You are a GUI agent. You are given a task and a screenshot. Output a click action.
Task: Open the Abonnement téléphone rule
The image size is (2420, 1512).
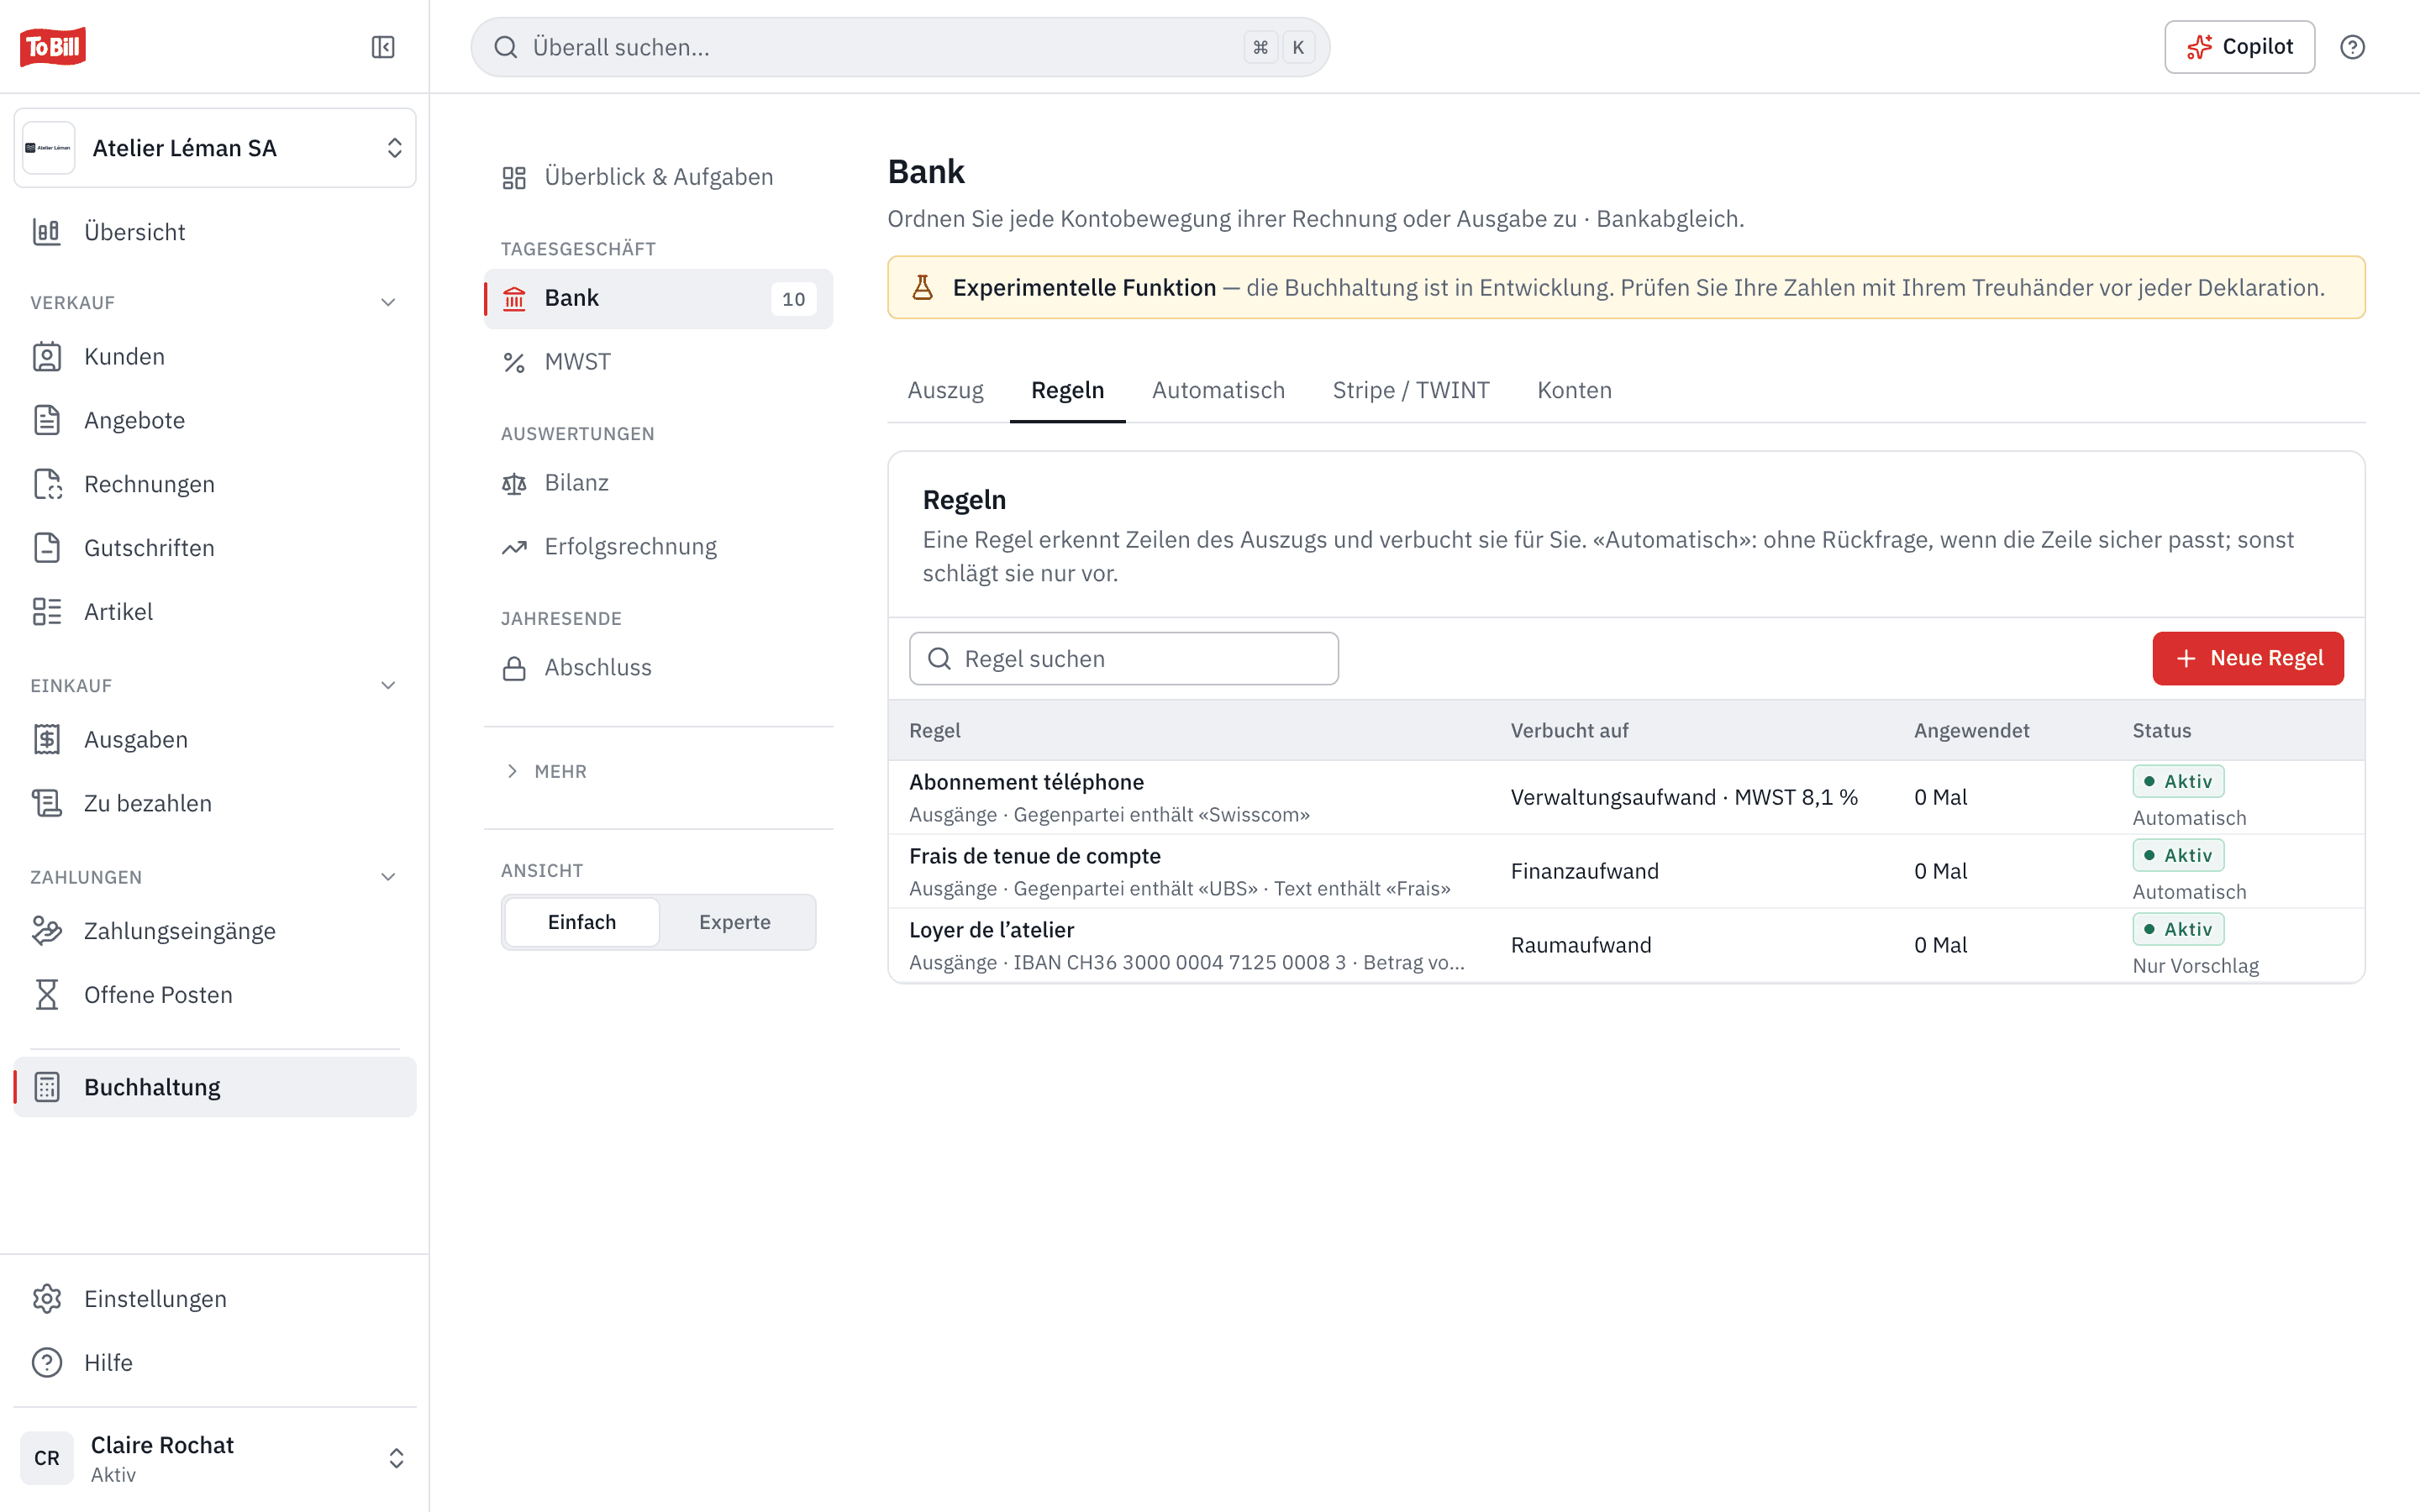[1626, 797]
